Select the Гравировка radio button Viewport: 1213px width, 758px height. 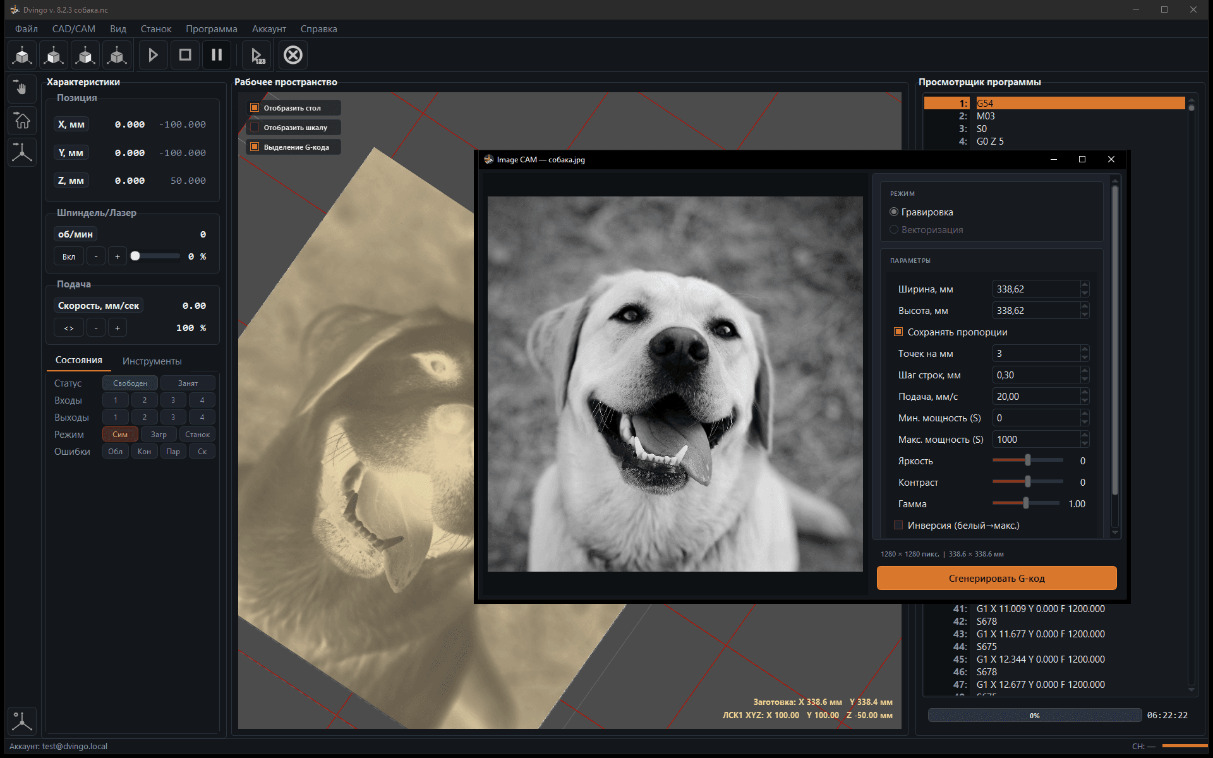[894, 212]
